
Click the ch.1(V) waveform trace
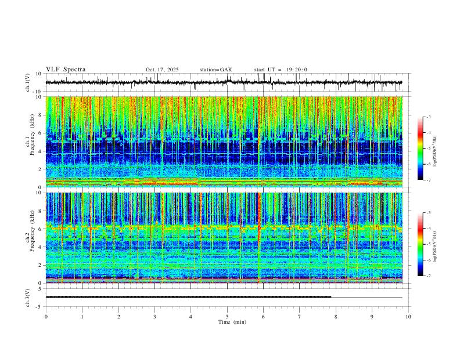[224, 82]
